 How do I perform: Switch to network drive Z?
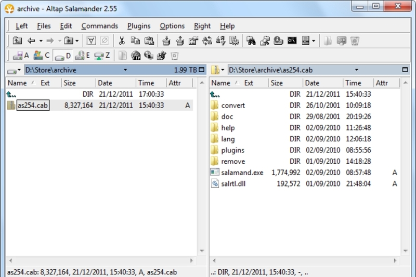(101, 56)
